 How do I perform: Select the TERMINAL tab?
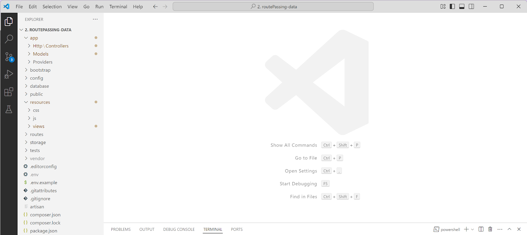(x=213, y=229)
